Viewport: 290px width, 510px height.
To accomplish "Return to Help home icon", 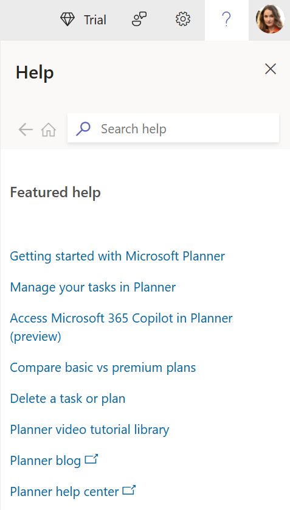I will [x=49, y=130].
